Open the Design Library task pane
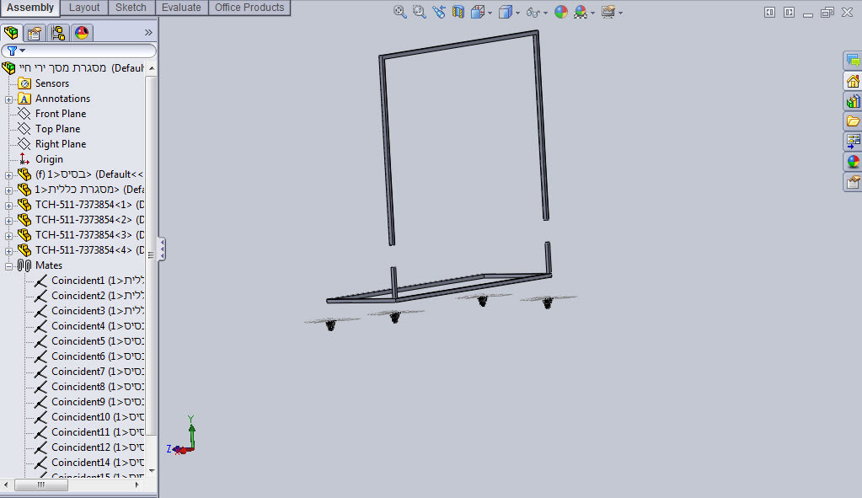Viewport: 862px width, 498px height. 853,101
